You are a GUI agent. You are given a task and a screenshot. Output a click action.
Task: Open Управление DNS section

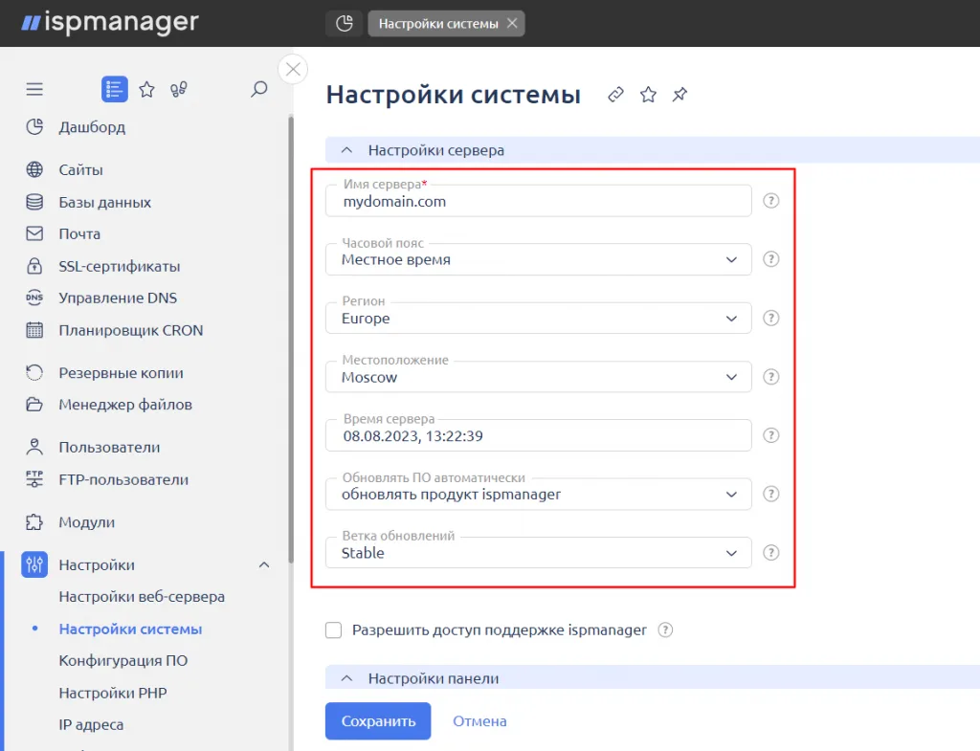(x=118, y=298)
